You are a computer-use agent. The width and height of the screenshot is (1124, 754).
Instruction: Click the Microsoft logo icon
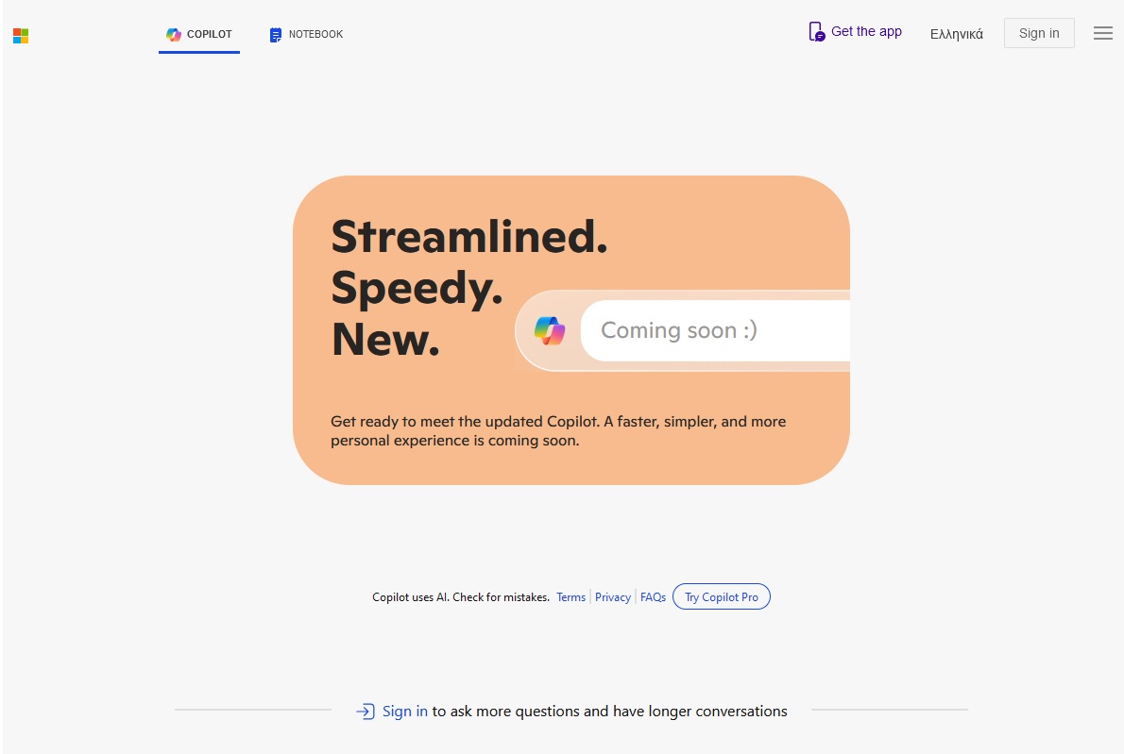tap(21, 36)
